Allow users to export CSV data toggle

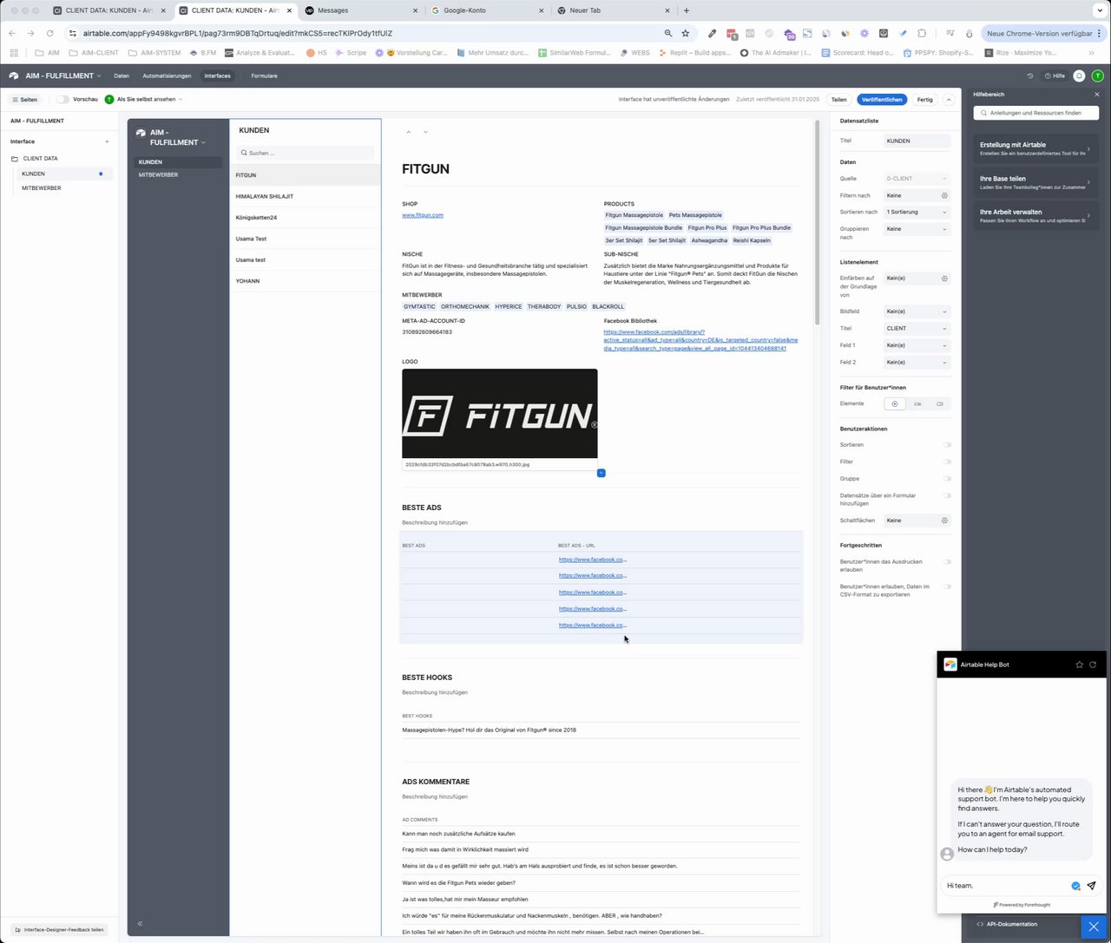tap(947, 586)
